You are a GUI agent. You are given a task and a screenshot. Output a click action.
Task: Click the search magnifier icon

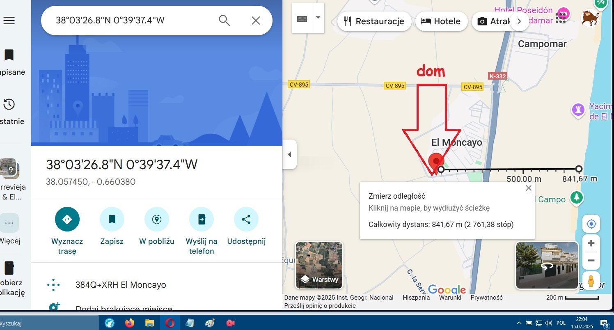coord(224,20)
